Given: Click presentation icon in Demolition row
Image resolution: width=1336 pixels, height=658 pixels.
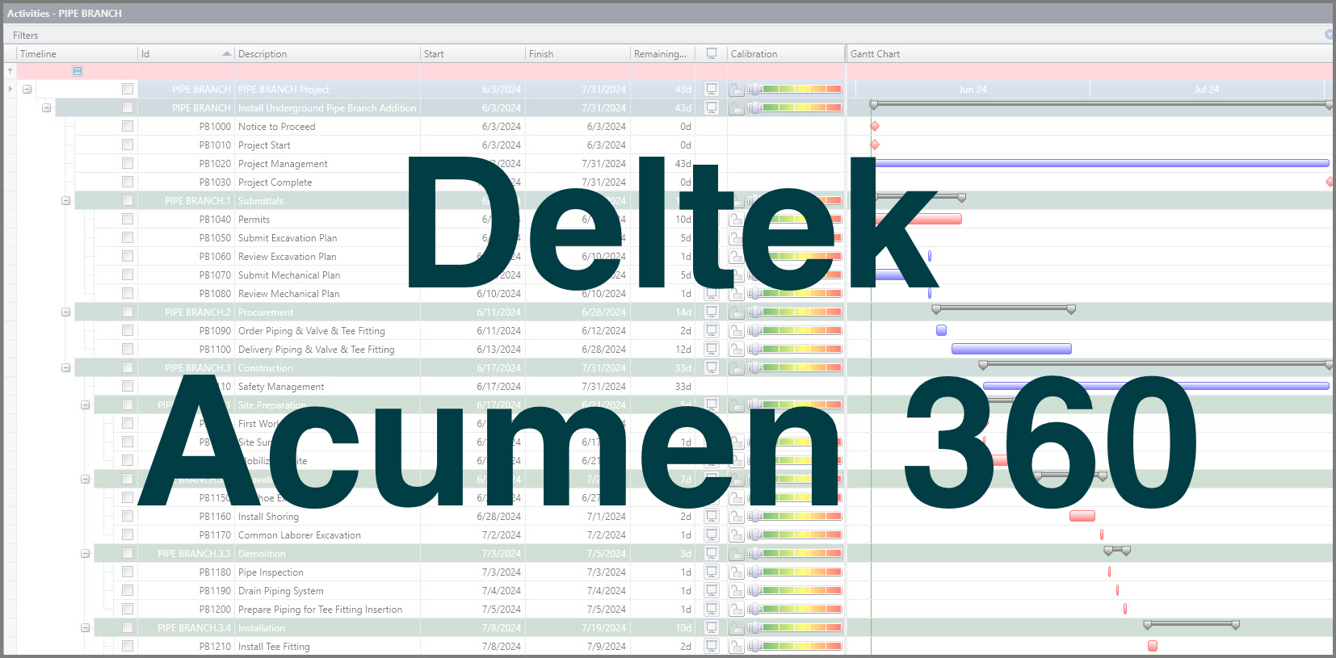Looking at the screenshot, I should [712, 553].
